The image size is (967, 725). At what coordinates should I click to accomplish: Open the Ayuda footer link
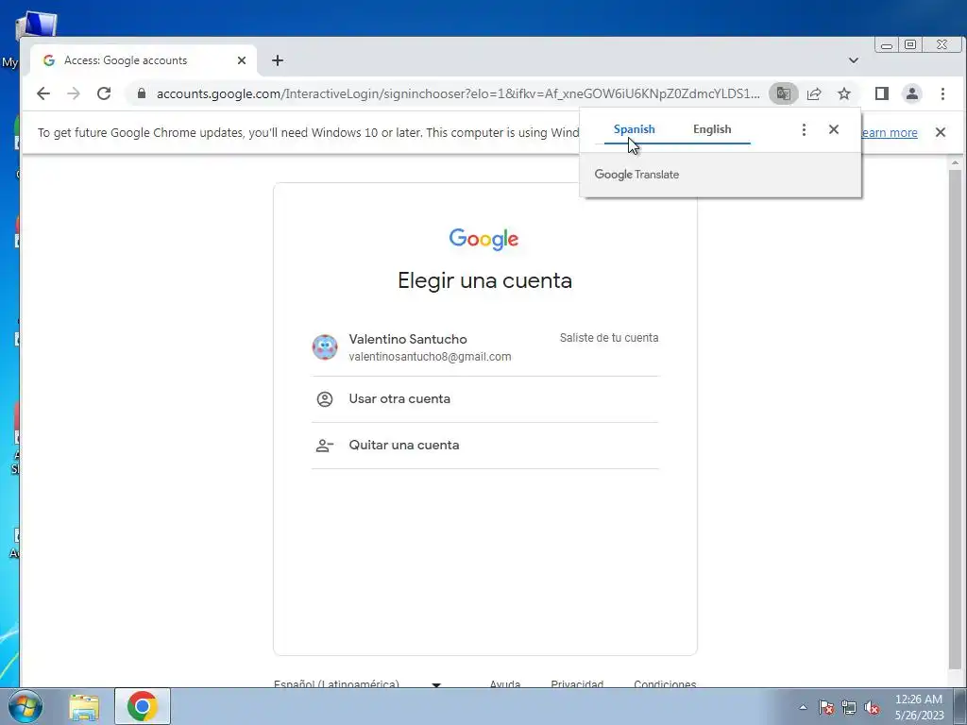505,683
